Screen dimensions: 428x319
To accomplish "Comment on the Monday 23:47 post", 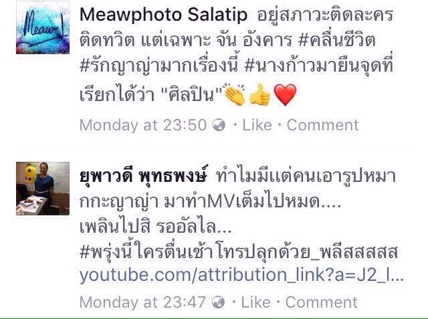I will 321,302.
